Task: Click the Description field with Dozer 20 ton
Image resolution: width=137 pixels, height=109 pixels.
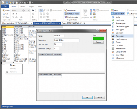Action: click(x=67, y=40)
